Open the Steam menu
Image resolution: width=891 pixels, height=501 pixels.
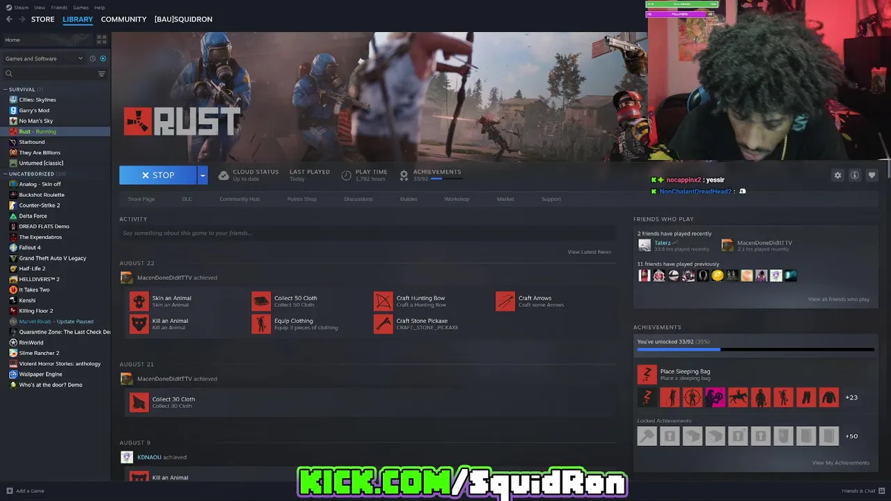pos(22,8)
